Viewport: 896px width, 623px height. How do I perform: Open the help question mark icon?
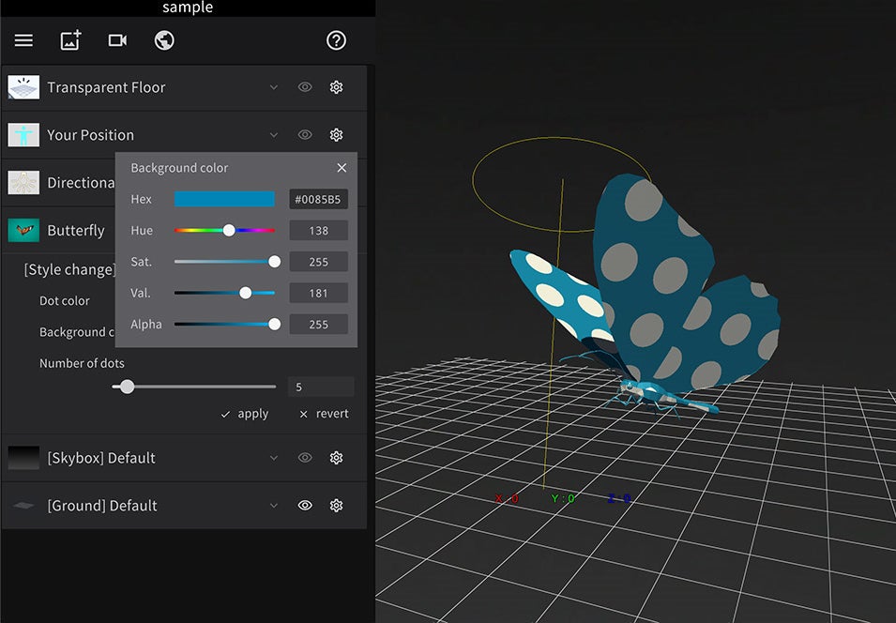pos(336,40)
